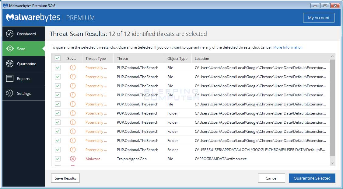Open the Settings tab
The height and width of the screenshot is (189, 343).
24,93
